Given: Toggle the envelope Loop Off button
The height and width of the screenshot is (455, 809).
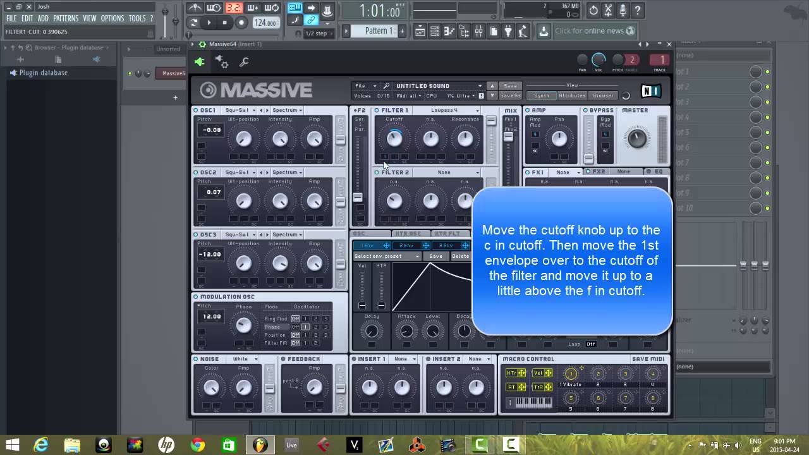Looking at the screenshot, I should (591, 344).
